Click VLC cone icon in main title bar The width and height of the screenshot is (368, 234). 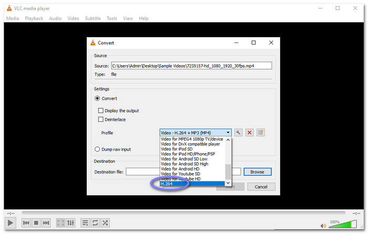click(x=9, y=8)
